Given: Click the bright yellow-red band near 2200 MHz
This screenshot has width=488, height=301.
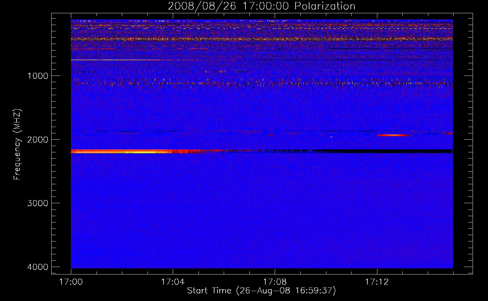Looking at the screenshot, I should [130, 151].
